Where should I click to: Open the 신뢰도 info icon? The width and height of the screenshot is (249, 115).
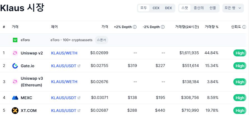coord(244,27)
